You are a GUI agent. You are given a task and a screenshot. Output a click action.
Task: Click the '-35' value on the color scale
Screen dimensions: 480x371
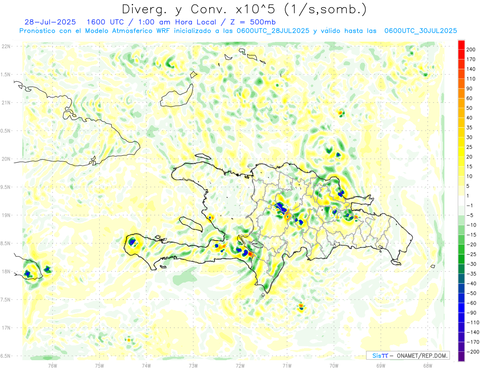(472, 274)
